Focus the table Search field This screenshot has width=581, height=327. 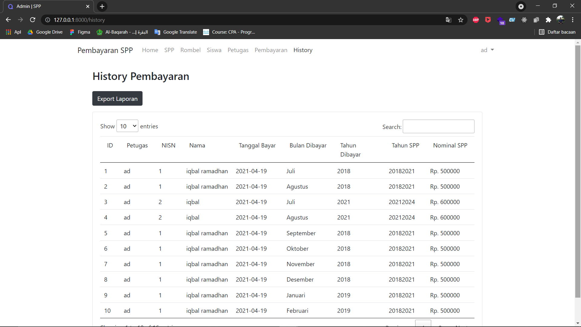[438, 127]
